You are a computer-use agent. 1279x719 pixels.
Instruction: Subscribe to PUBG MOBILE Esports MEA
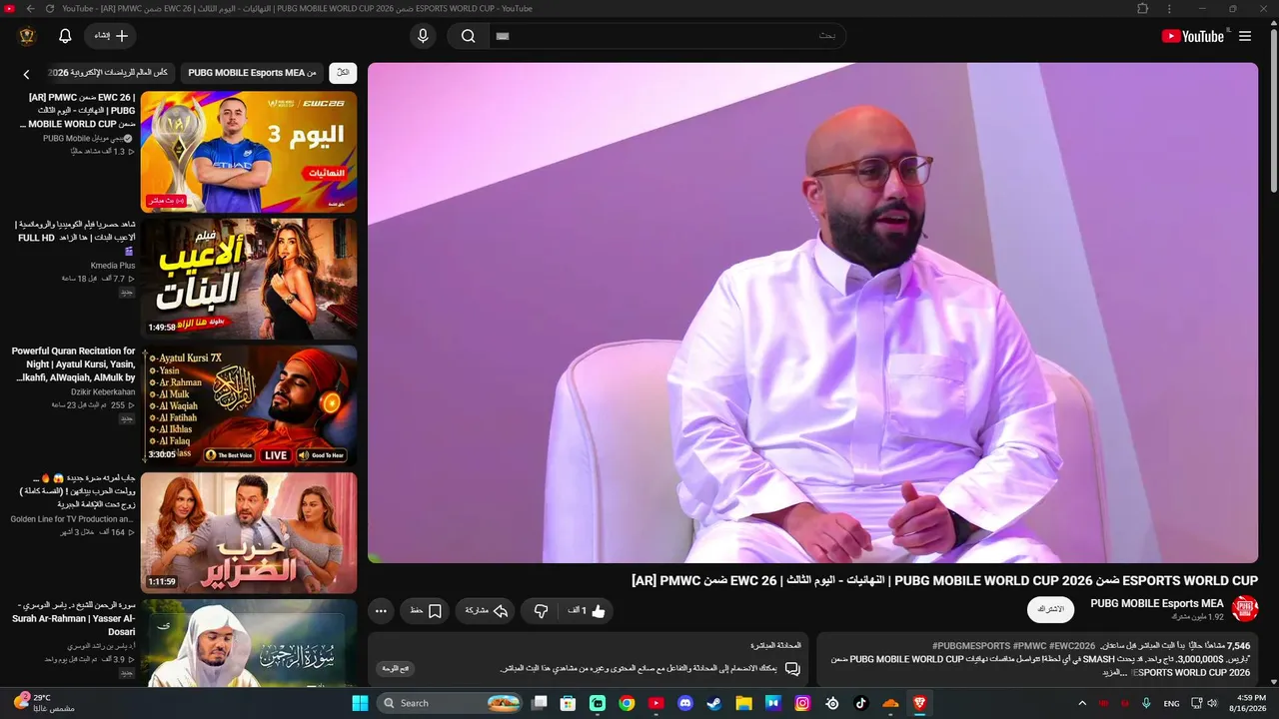pyautogui.click(x=1050, y=609)
